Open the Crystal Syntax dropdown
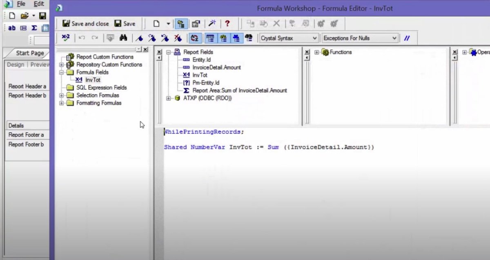490x260 pixels. (x=288, y=38)
